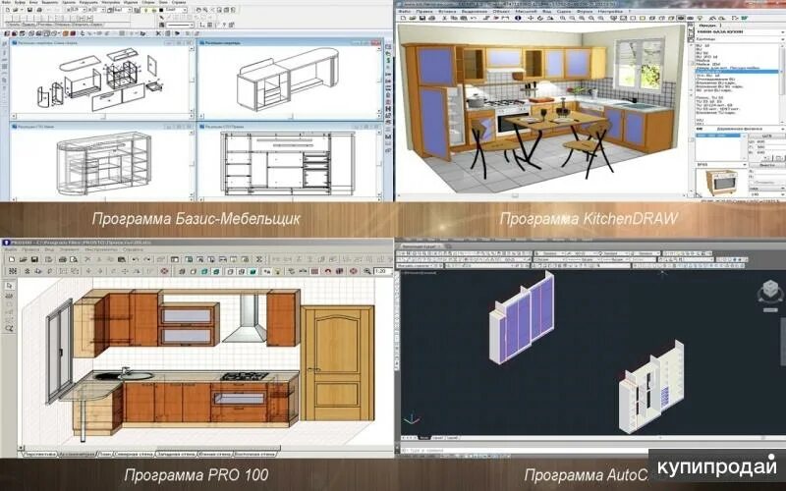
Task: Click front elevation drawing window in Базис-Мебельщик
Action: coord(291,163)
